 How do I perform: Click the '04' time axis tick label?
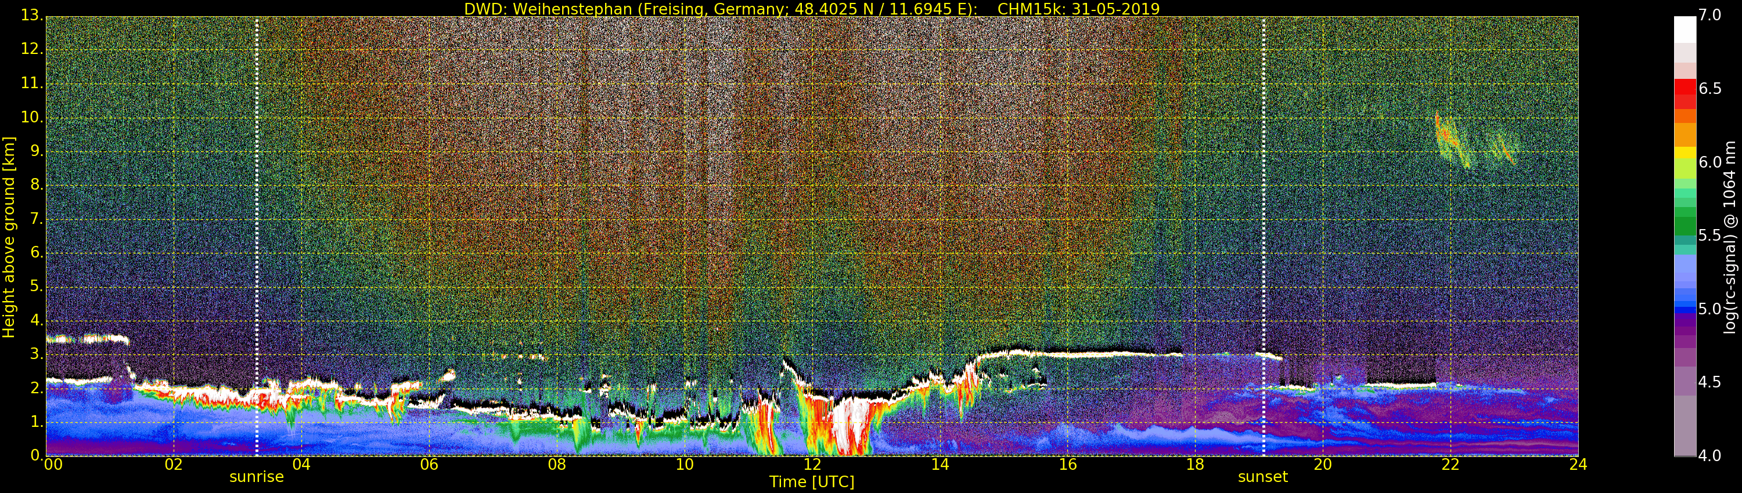point(301,464)
